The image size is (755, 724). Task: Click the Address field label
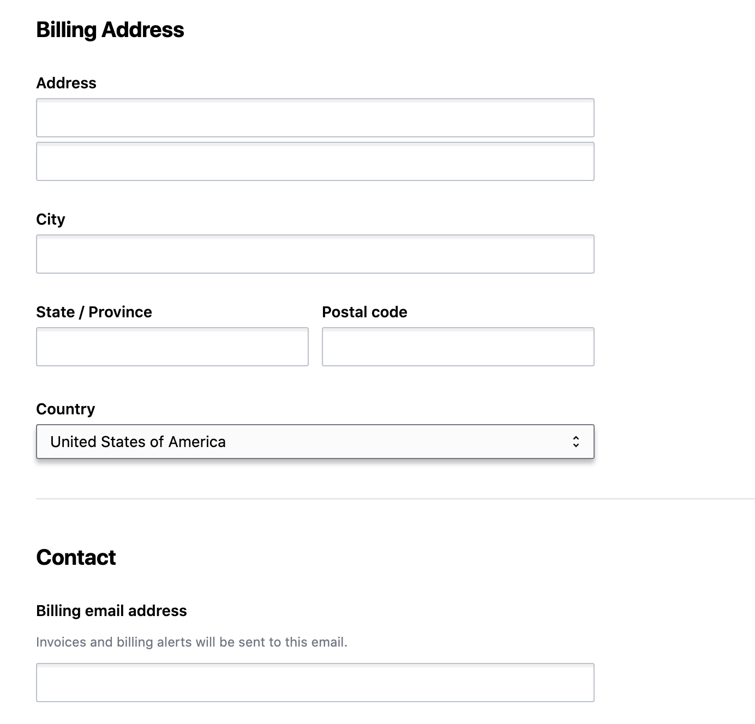(66, 83)
